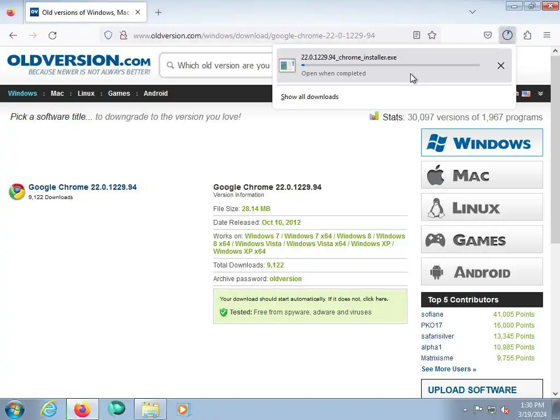
Task: Click the muted volume tray icon
Action: point(505,410)
